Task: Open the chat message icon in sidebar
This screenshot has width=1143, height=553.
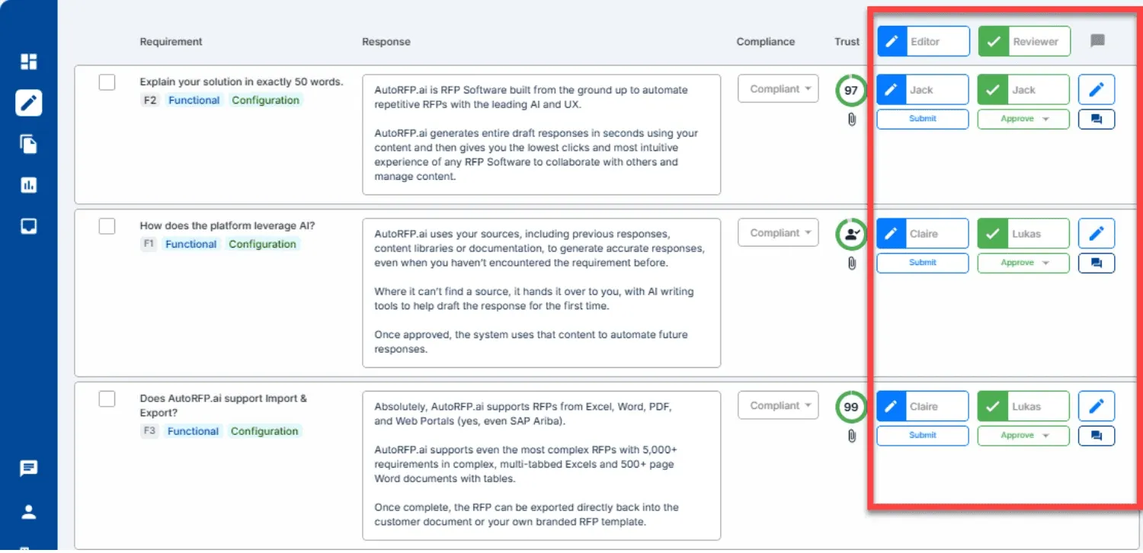Action: [28, 468]
